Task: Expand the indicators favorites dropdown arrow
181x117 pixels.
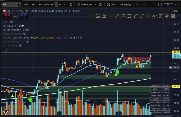Action: [x=96, y=5]
